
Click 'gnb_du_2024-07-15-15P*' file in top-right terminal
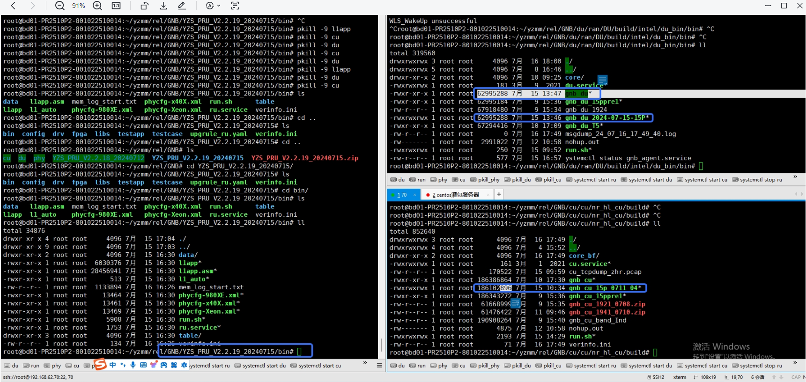click(x=607, y=118)
